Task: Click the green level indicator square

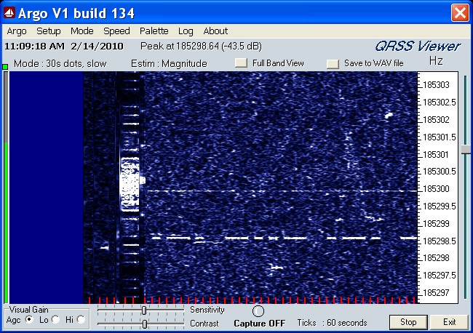Action: click(x=5, y=67)
